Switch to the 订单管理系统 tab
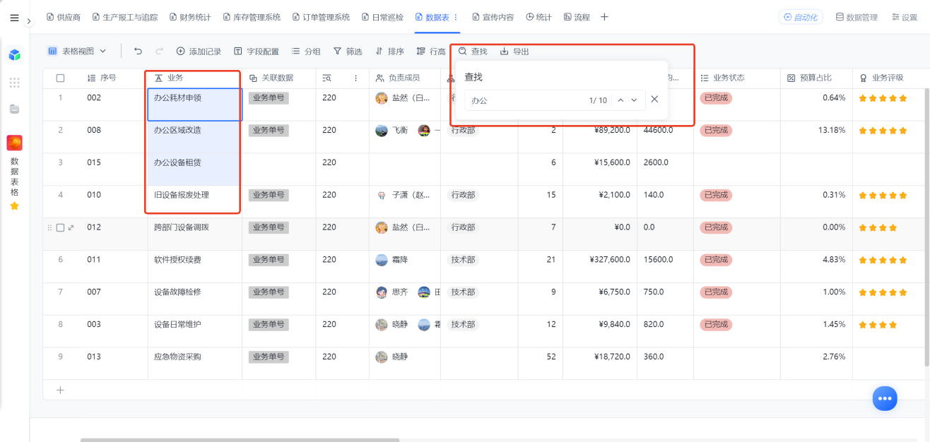The width and height of the screenshot is (930, 442). click(321, 17)
